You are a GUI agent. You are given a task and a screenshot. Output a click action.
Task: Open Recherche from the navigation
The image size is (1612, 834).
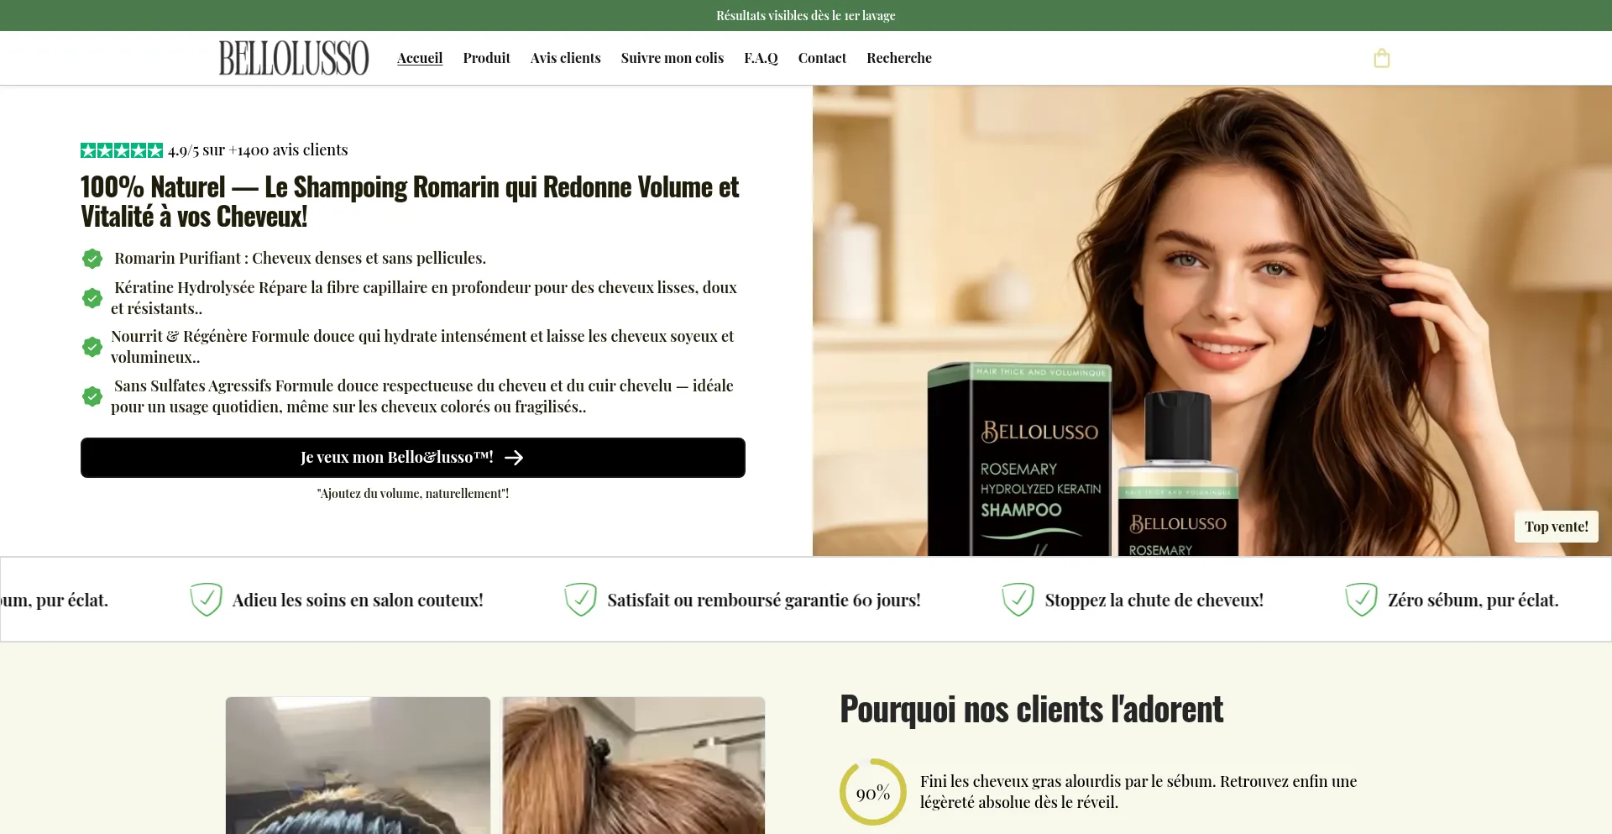(x=899, y=58)
